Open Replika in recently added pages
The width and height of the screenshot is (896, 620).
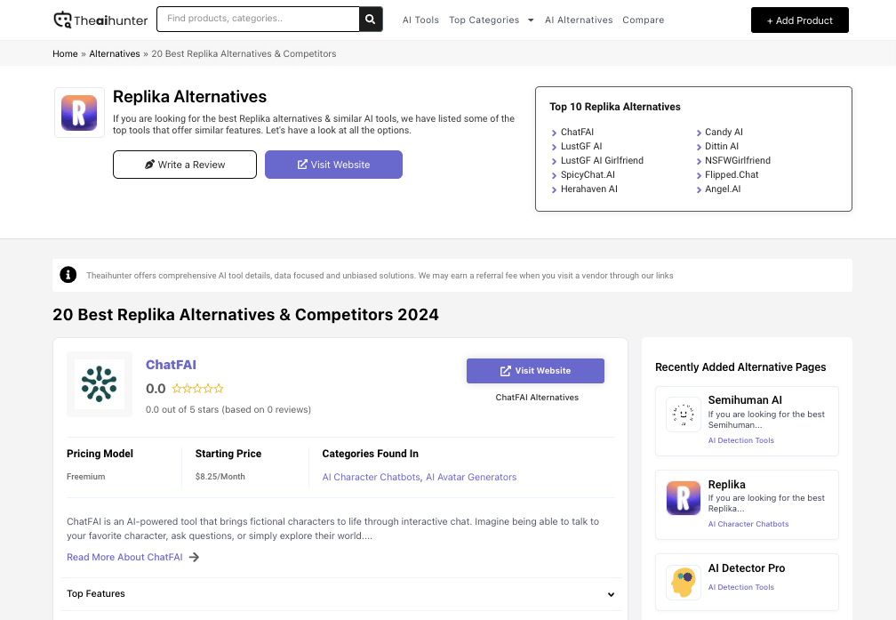tap(726, 485)
